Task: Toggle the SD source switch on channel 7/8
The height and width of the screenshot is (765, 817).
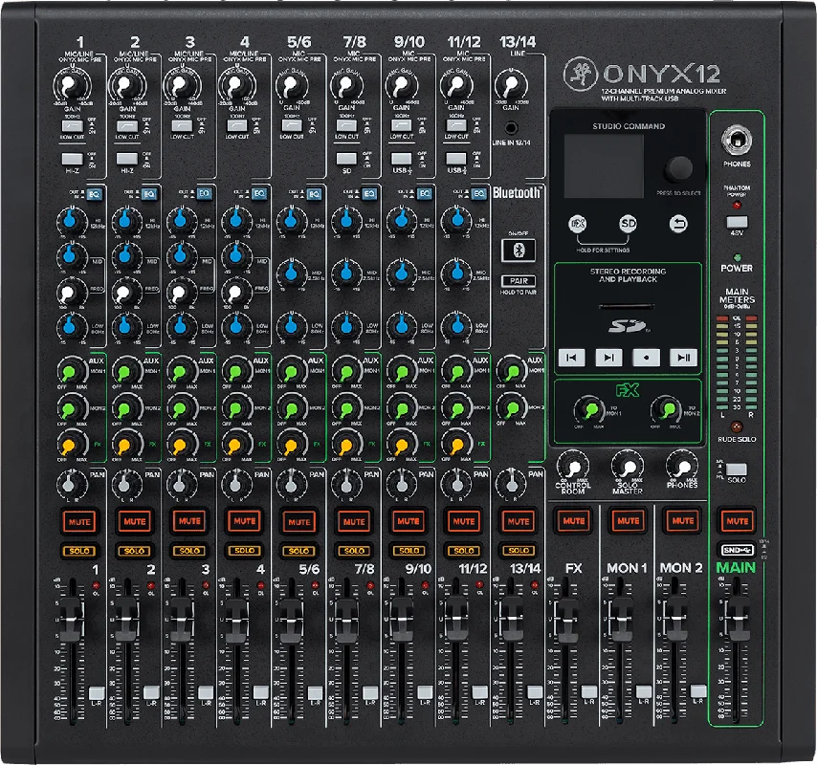Action: tap(346, 159)
